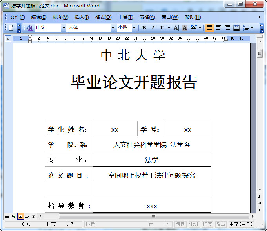Open the style dropdown showing 正文

click(x=64, y=27)
